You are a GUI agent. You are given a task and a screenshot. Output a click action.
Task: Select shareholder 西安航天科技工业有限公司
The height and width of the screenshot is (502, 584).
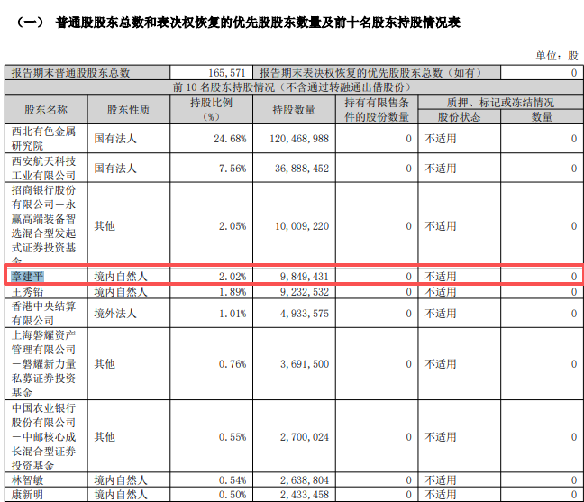(43, 168)
